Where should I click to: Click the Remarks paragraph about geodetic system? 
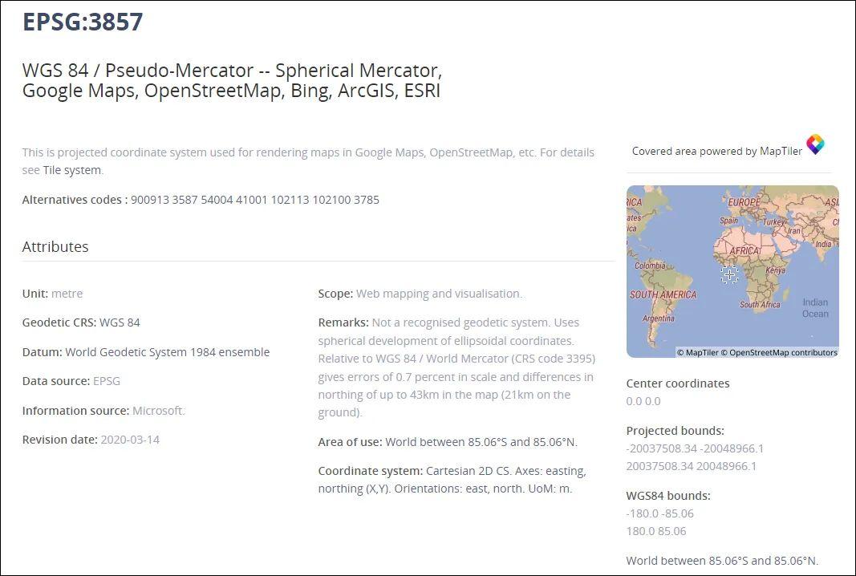pos(456,367)
